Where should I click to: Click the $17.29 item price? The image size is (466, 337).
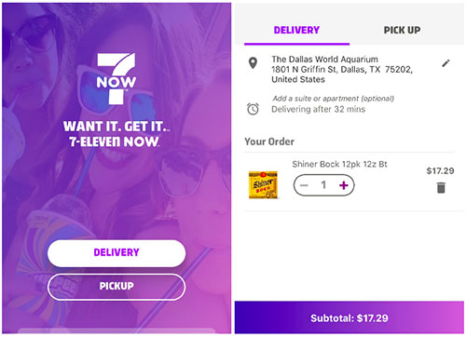pyautogui.click(x=440, y=170)
